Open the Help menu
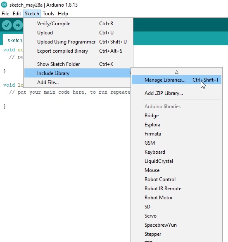The width and height of the screenshot is (228, 242). 63,14
